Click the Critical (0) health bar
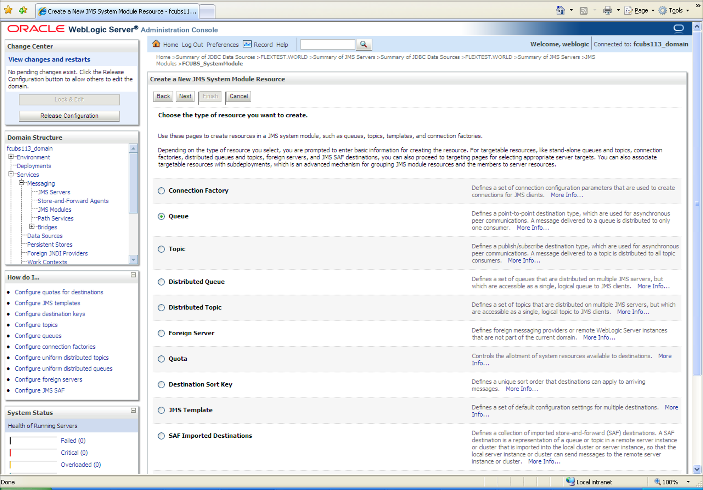 [x=33, y=453]
